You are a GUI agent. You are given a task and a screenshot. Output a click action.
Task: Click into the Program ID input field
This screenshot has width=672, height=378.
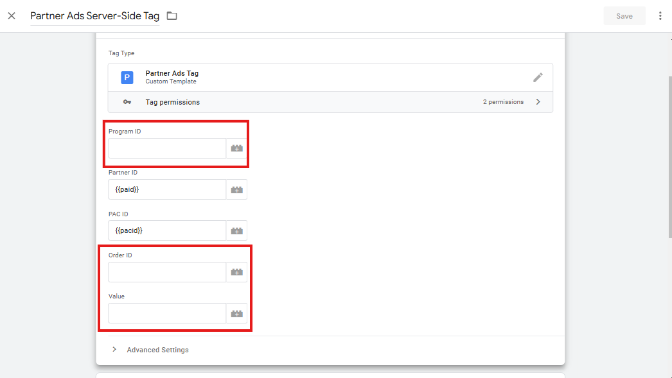click(167, 148)
